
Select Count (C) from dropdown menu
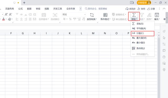pos(143,33)
